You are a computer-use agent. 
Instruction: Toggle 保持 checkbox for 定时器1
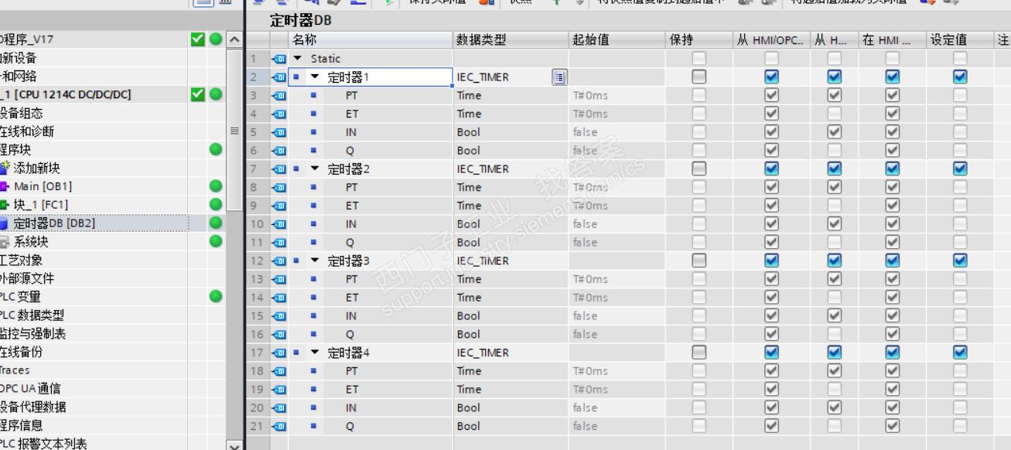point(699,77)
